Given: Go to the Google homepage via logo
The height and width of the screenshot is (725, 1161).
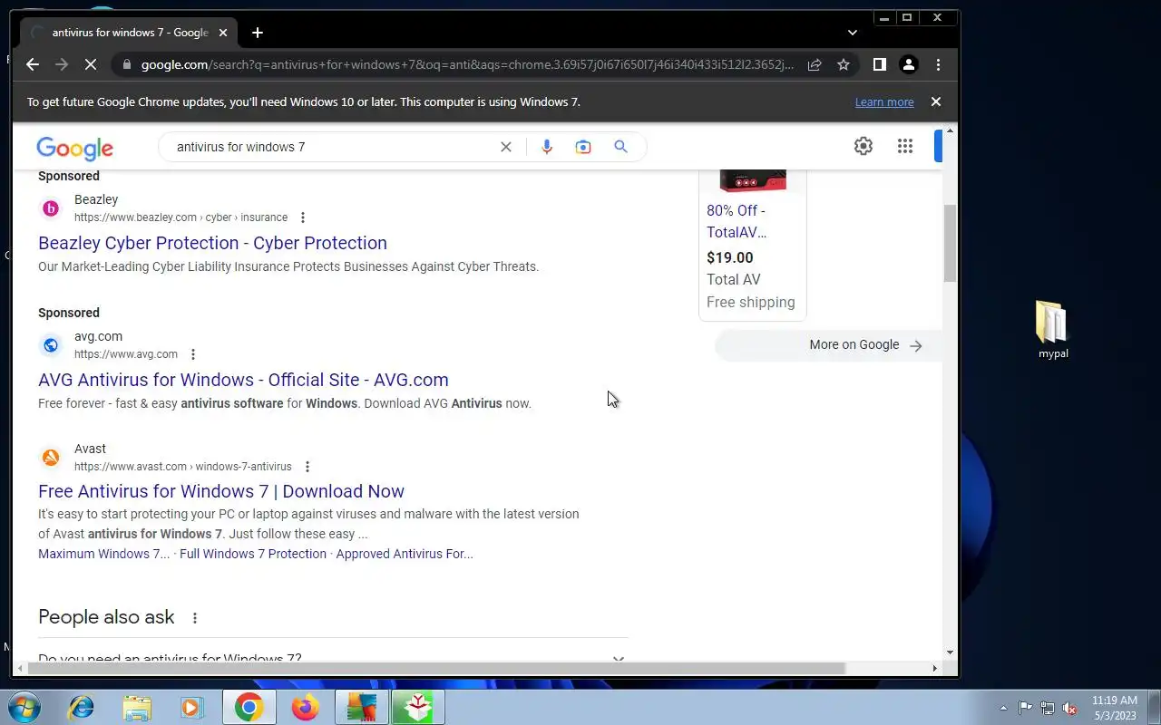Looking at the screenshot, I should (74, 148).
